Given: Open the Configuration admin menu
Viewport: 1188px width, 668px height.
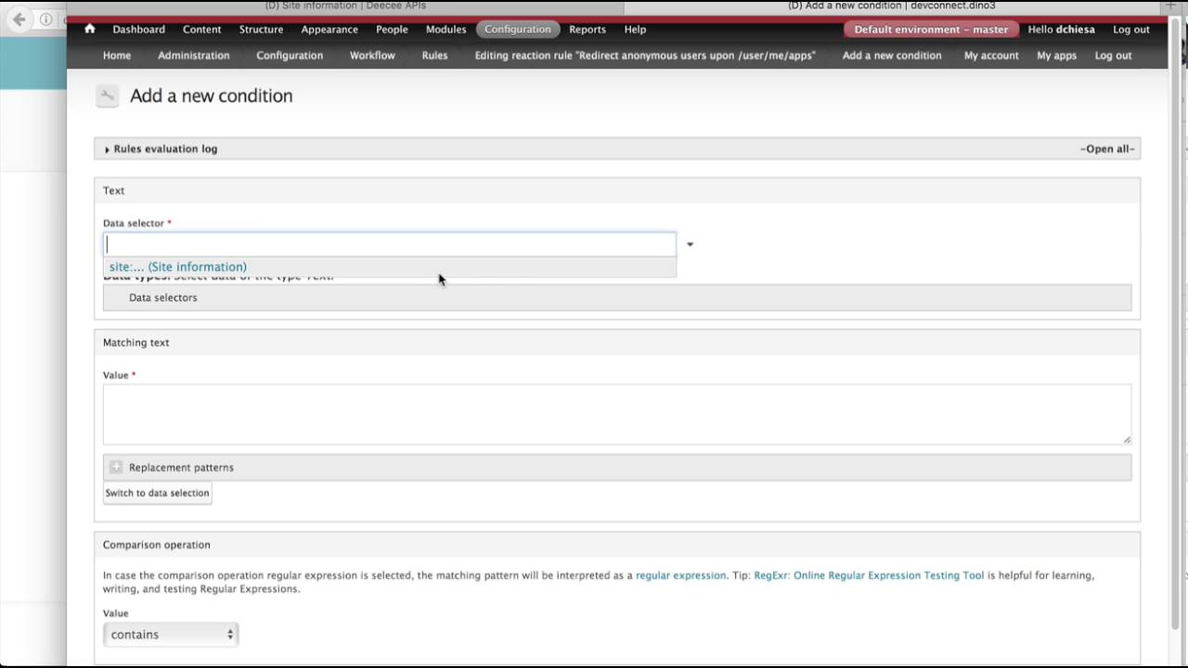Looking at the screenshot, I should 518,29.
